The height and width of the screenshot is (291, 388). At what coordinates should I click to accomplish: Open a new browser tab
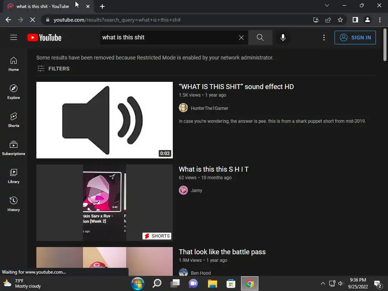(102, 6)
